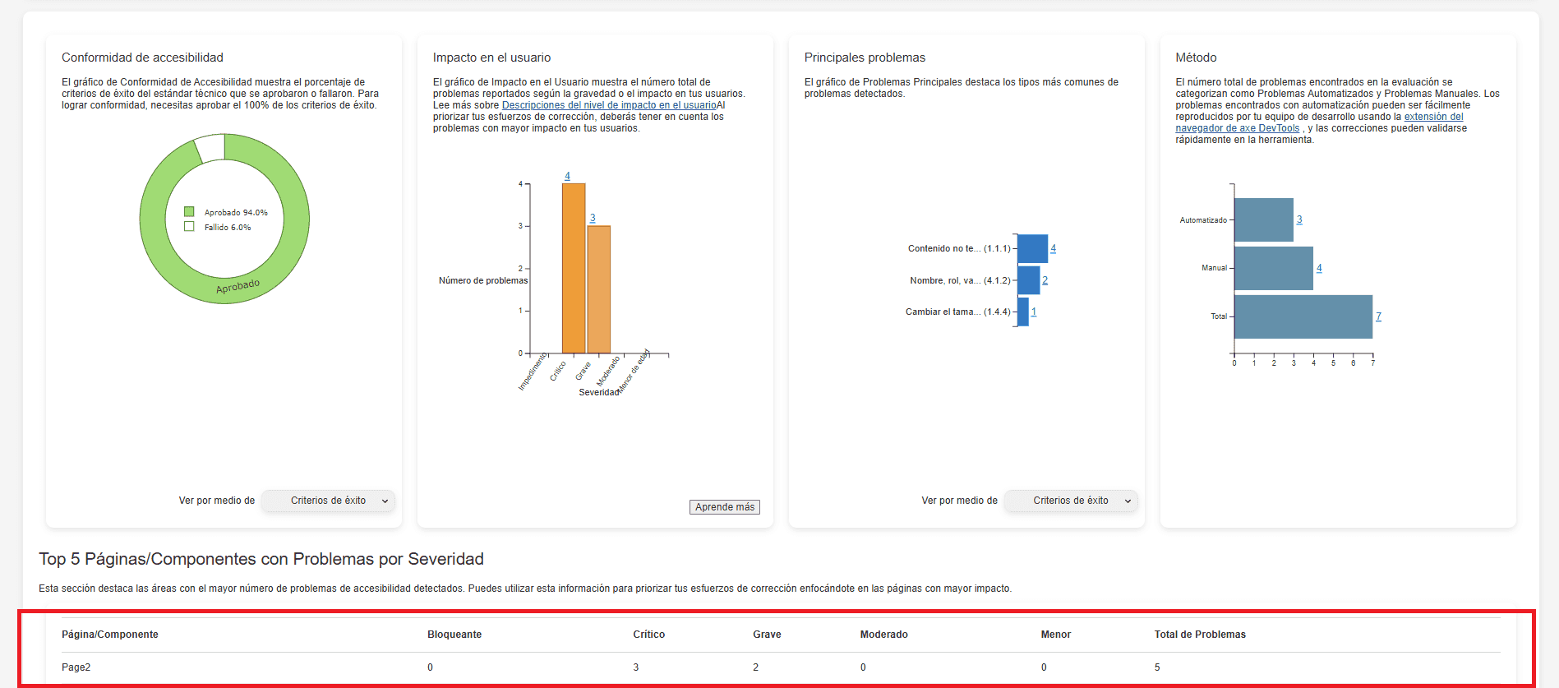Image resolution: width=1559 pixels, height=688 pixels.
Task: Click the Bloqueante column header
Action: click(x=454, y=635)
